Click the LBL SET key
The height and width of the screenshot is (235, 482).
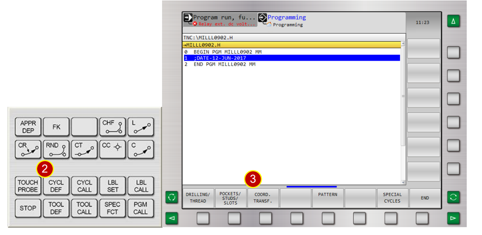click(113, 186)
